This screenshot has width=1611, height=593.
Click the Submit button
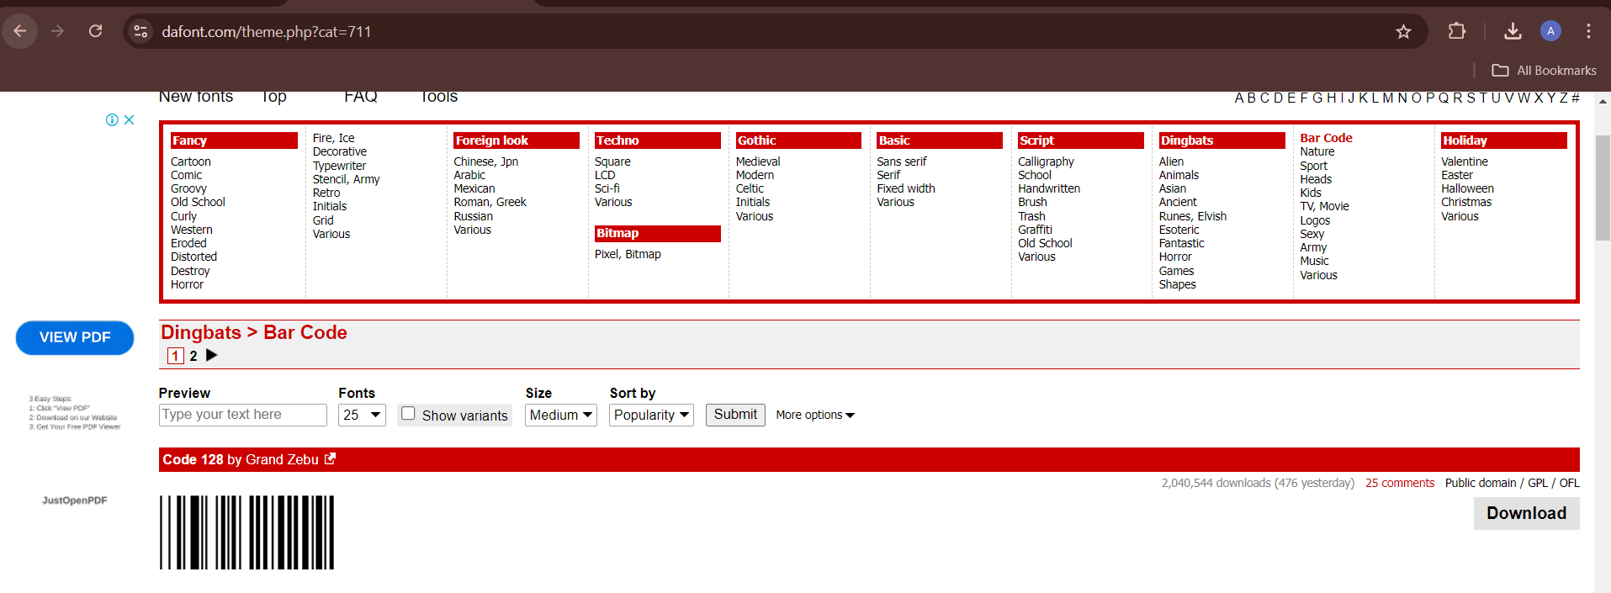(735, 415)
